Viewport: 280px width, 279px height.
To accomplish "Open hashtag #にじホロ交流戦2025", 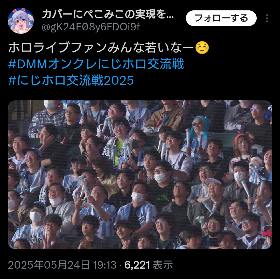I will tap(71, 80).
